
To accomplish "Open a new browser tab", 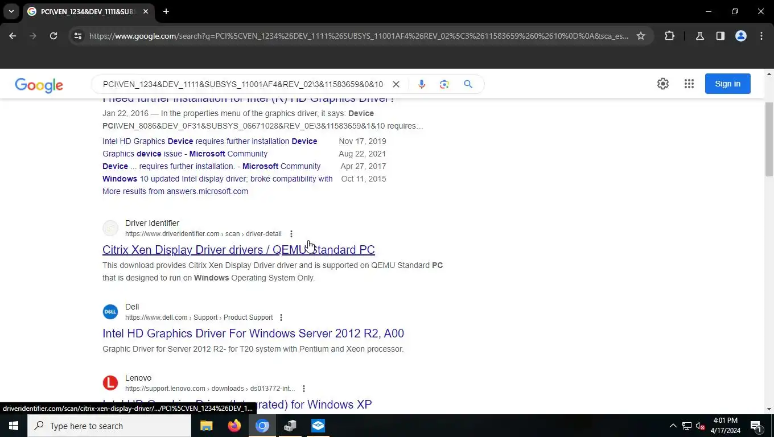I will [x=166, y=11].
